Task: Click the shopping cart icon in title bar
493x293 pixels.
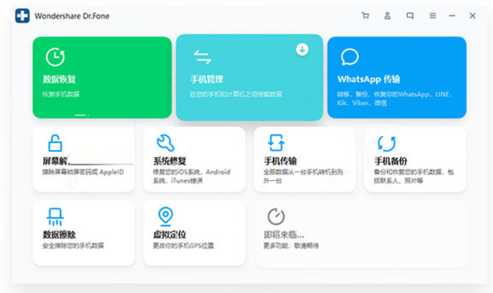Action: pyautogui.click(x=366, y=15)
